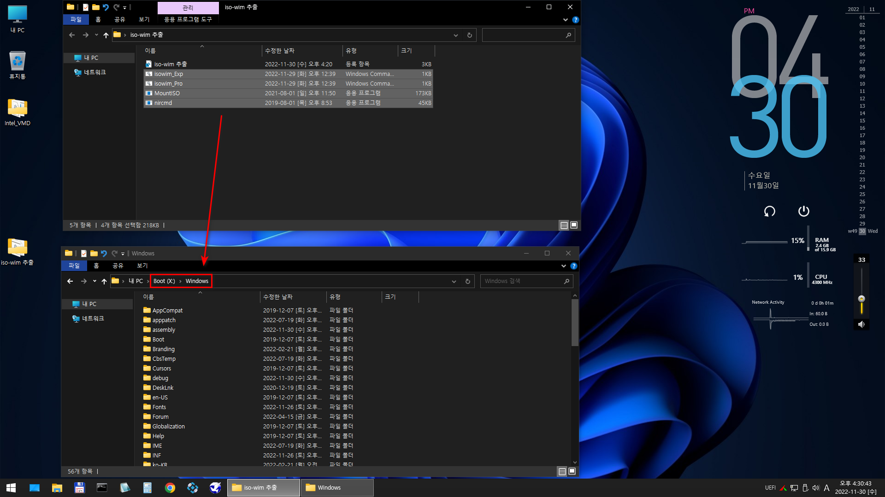
Task: Open 홈 tab in Windows folder window
Action: [96, 266]
